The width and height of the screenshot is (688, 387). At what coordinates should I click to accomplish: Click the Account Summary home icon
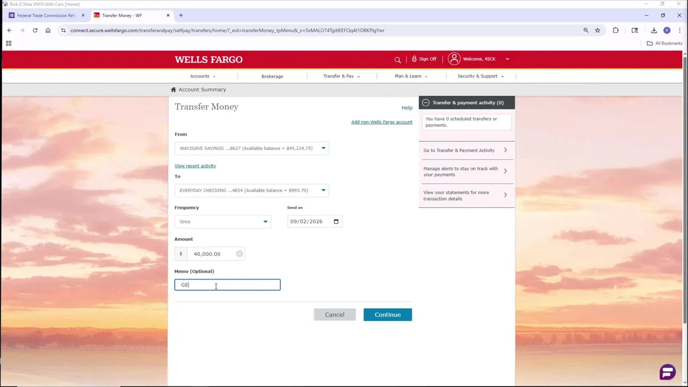173,90
